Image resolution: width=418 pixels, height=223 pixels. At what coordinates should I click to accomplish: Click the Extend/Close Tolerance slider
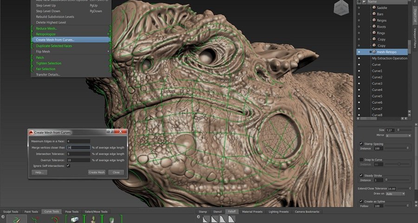[x=405, y=188]
